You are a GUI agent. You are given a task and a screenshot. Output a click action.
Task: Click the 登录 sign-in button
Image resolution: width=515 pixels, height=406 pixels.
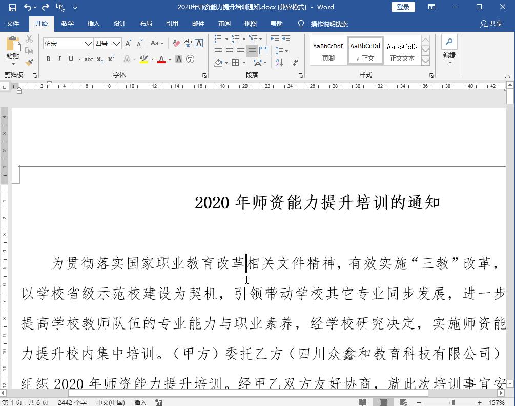coord(403,7)
